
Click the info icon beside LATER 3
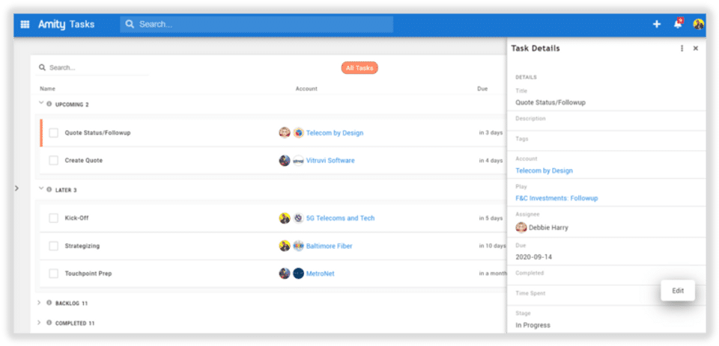pos(49,189)
